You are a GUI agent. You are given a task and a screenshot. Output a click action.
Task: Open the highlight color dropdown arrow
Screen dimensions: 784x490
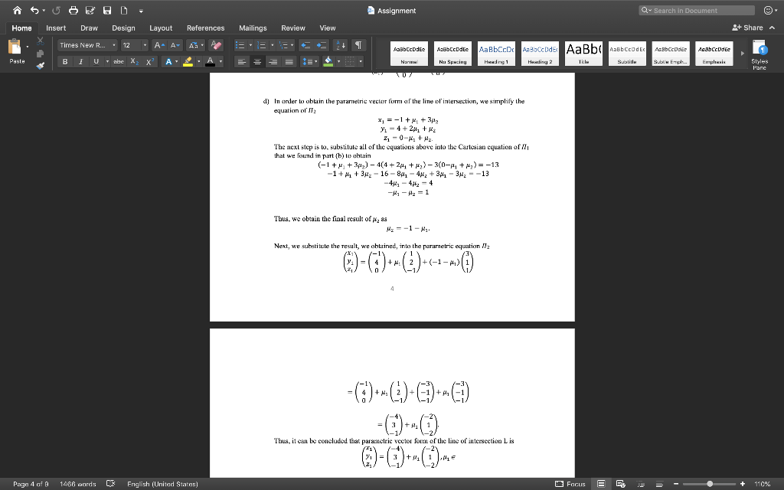pyautogui.click(x=198, y=61)
